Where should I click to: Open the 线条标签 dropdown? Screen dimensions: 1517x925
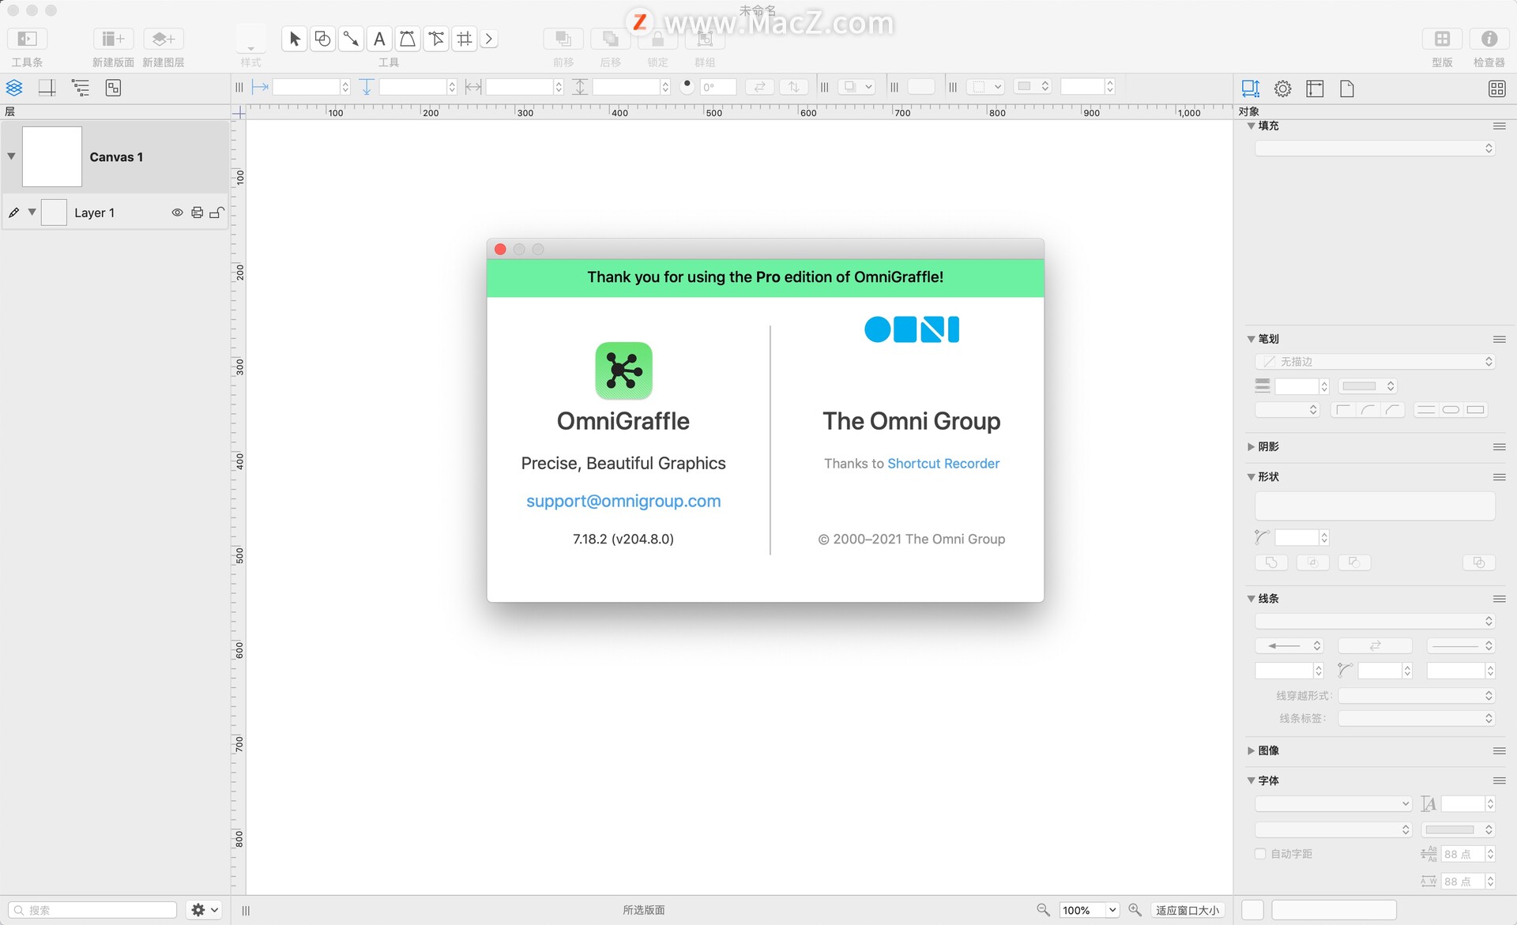click(x=1417, y=719)
